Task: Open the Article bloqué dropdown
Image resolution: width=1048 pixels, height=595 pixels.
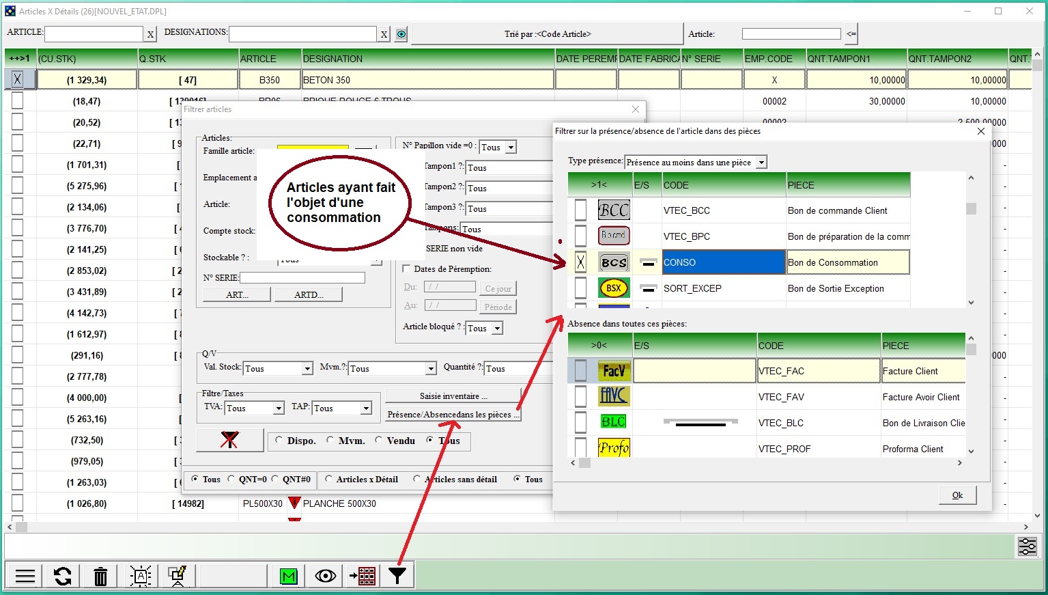Action: [x=497, y=329]
